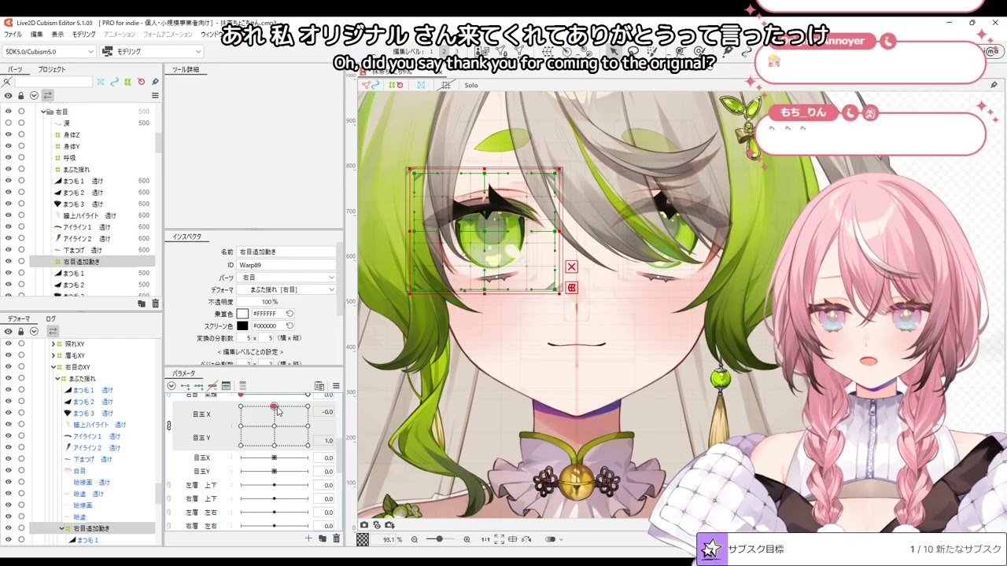The height and width of the screenshot is (566, 1007).
Task: Click the reset screen color arrow icon
Action: 290,325
